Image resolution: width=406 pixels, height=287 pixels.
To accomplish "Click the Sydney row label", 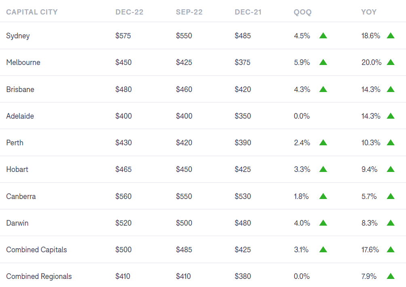I will click(x=18, y=36).
